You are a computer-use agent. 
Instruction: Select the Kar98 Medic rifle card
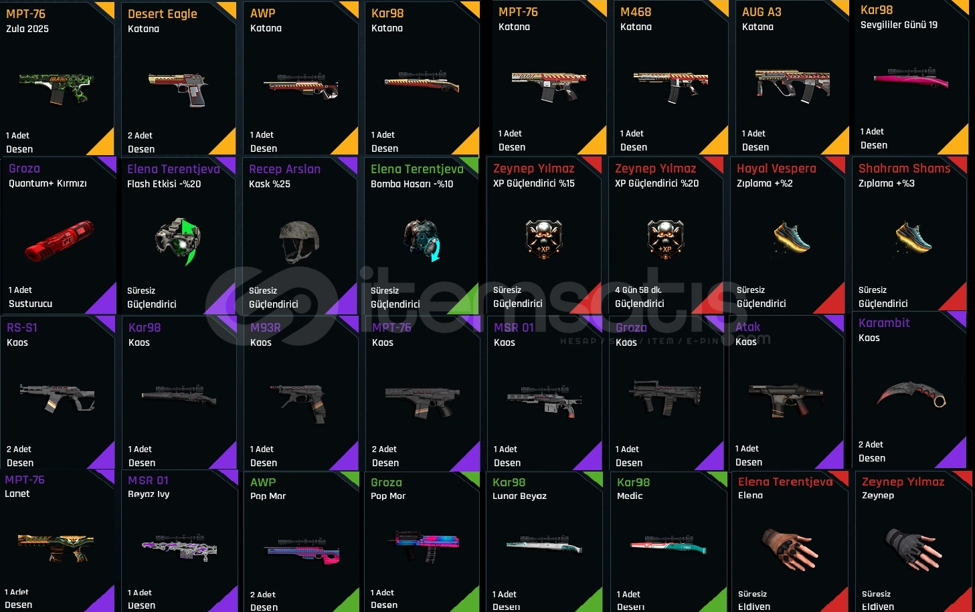[669, 542]
